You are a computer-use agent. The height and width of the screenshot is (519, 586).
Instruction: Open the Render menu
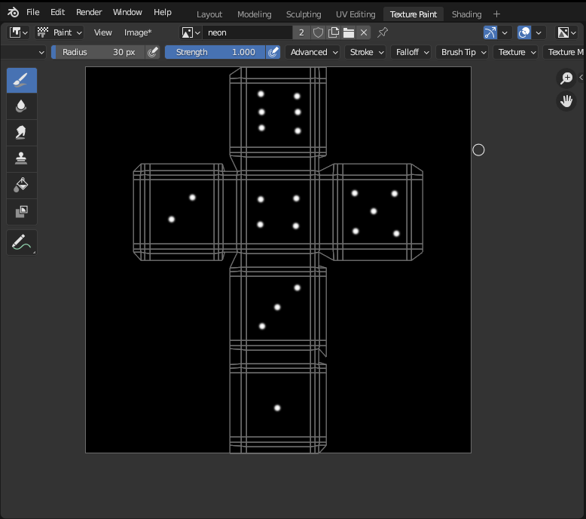point(89,13)
